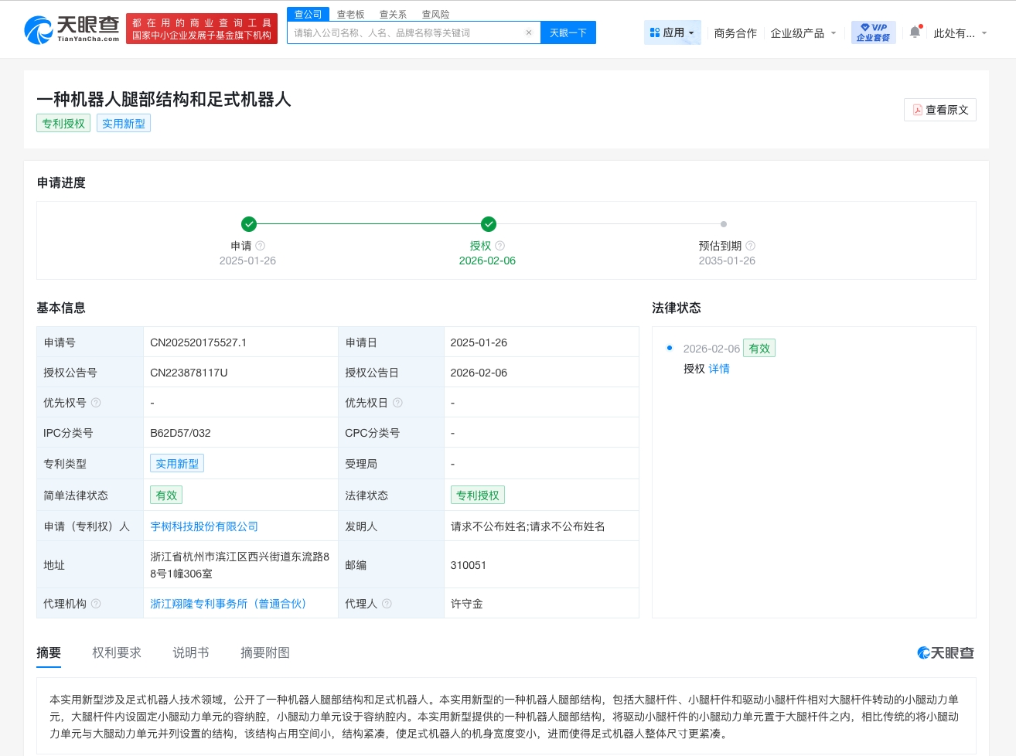This screenshot has width=1016, height=756.
Task: Open the 此处有 dropdown at top right
Action: 960,34
